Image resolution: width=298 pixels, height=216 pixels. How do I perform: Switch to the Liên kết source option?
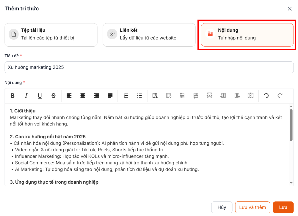pyautogui.click(x=149, y=35)
